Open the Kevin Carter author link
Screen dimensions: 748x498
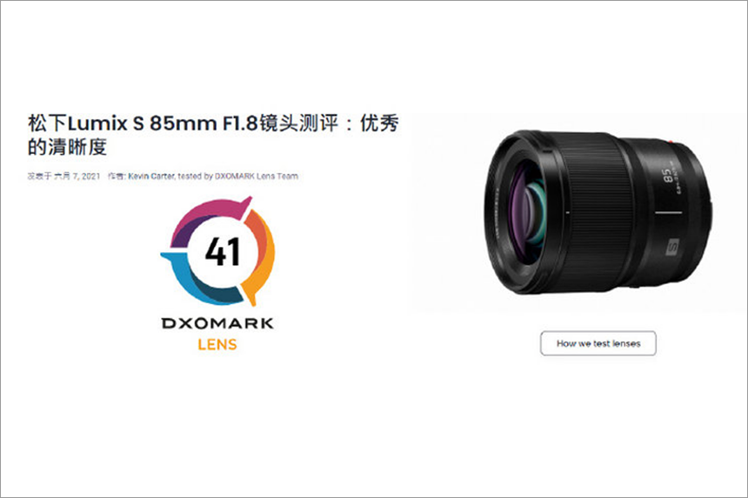click(x=151, y=176)
